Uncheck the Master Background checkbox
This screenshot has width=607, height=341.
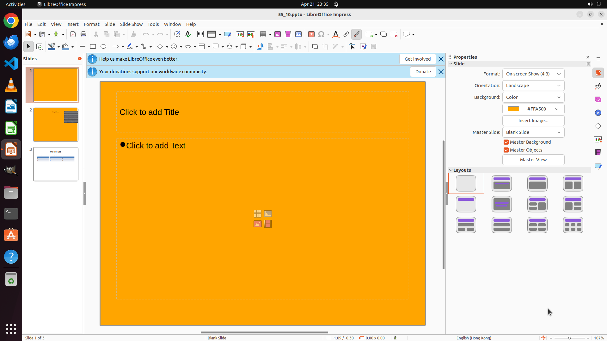point(506,142)
